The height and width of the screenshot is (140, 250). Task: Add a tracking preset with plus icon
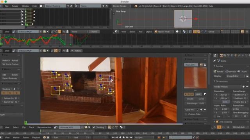14,89
